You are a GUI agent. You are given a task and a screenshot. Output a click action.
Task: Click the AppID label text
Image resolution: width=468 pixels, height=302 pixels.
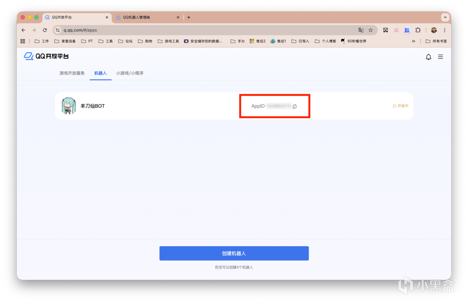(x=258, y=106)
